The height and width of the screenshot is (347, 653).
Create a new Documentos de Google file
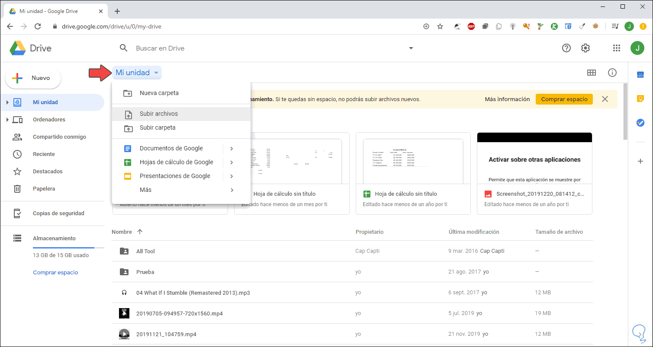coord(167,148)
